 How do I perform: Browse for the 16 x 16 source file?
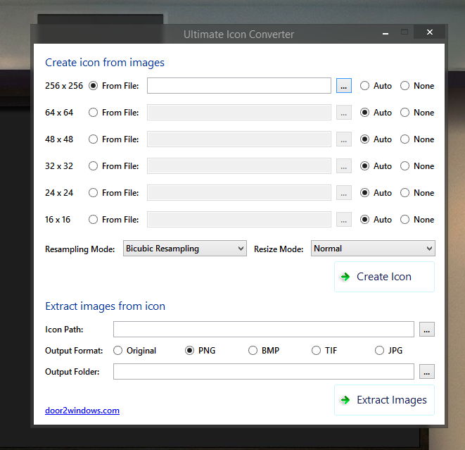[344, 219]
